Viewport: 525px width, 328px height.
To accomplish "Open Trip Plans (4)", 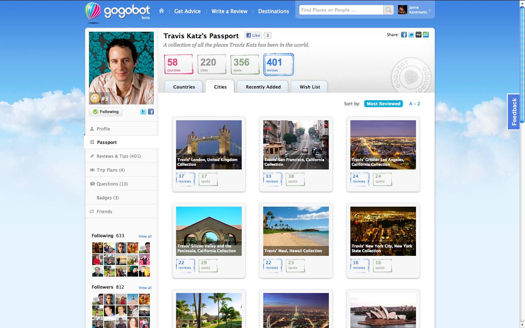I will tap(121, 170).
